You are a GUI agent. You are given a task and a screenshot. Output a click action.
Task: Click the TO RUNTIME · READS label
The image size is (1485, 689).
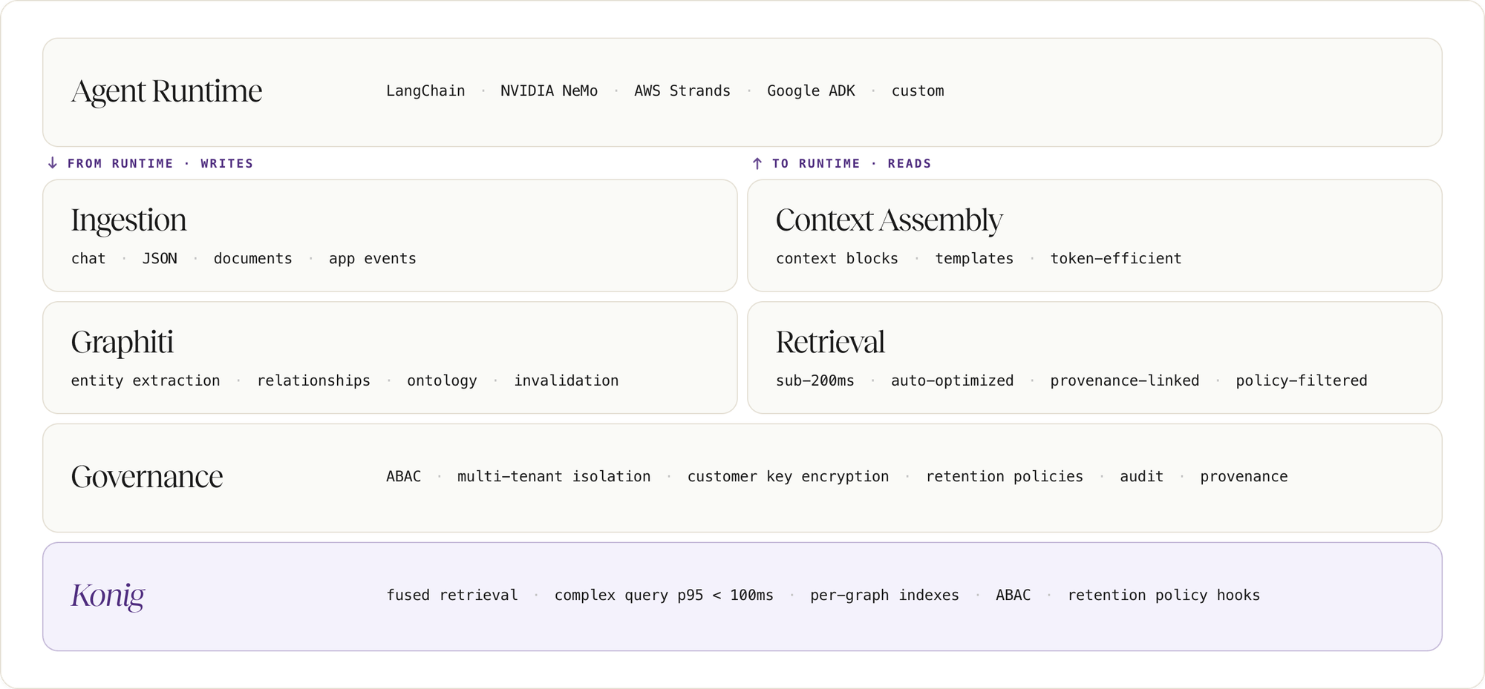click(852, 163)
